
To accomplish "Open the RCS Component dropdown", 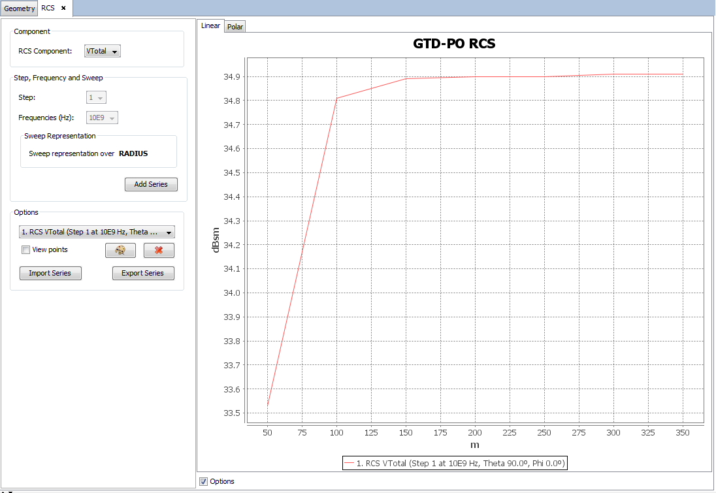I will click(x=103, y=52).
